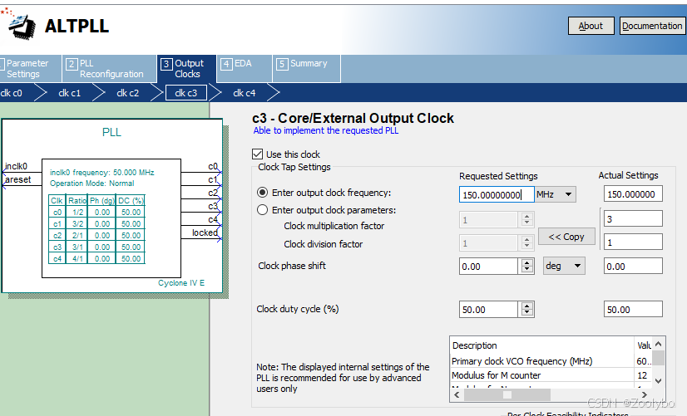Click the requested duty cycle 50.00 field
The width and height of the screenshot is (687, 416).
point(489,310)
